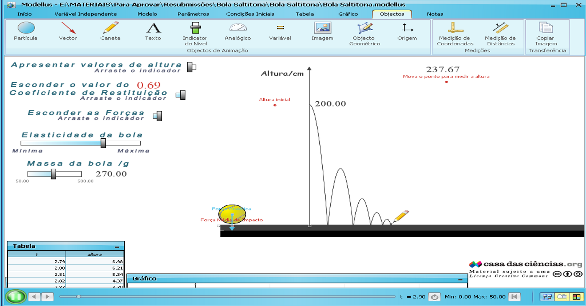This screenshot has height=306, width=586.
Task: Step backward one time step
Action: pos(34,297)
